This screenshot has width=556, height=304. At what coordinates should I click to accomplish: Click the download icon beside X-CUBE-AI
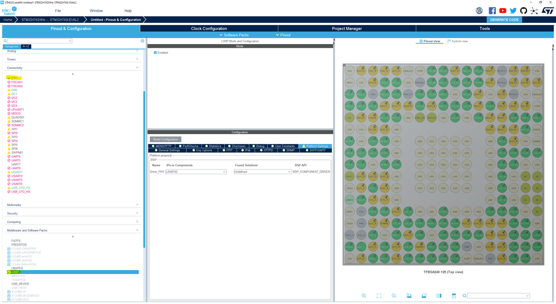pos(9,292)
